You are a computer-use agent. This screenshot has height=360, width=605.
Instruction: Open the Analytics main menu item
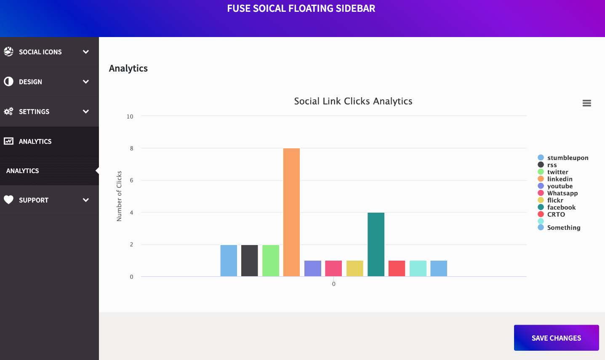coord(35,141)
